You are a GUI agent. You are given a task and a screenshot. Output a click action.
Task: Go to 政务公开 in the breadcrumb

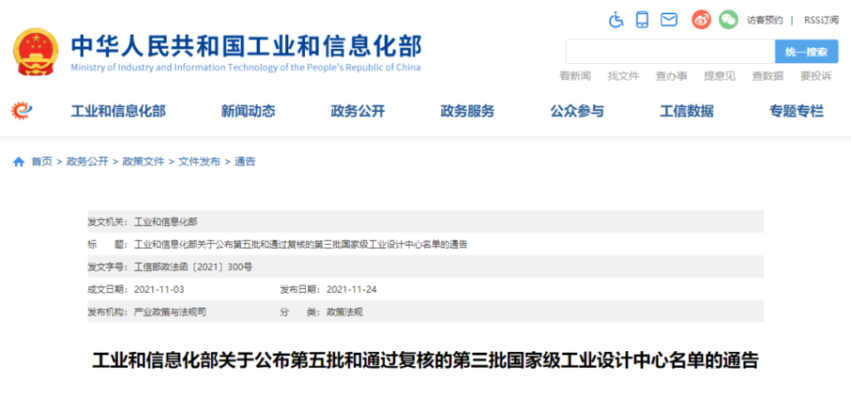pyautogui.click(x=87, y=162)
